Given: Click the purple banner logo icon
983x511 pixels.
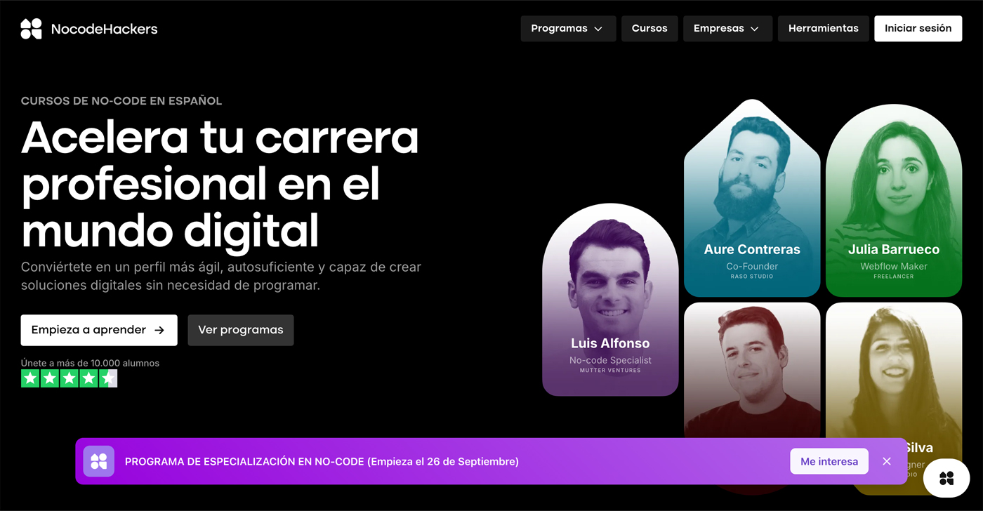Looking at the screenshot, I should click(99, 461).
